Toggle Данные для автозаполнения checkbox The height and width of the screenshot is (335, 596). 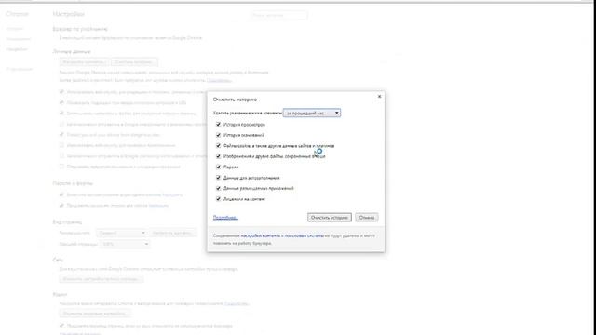point(218,178)
